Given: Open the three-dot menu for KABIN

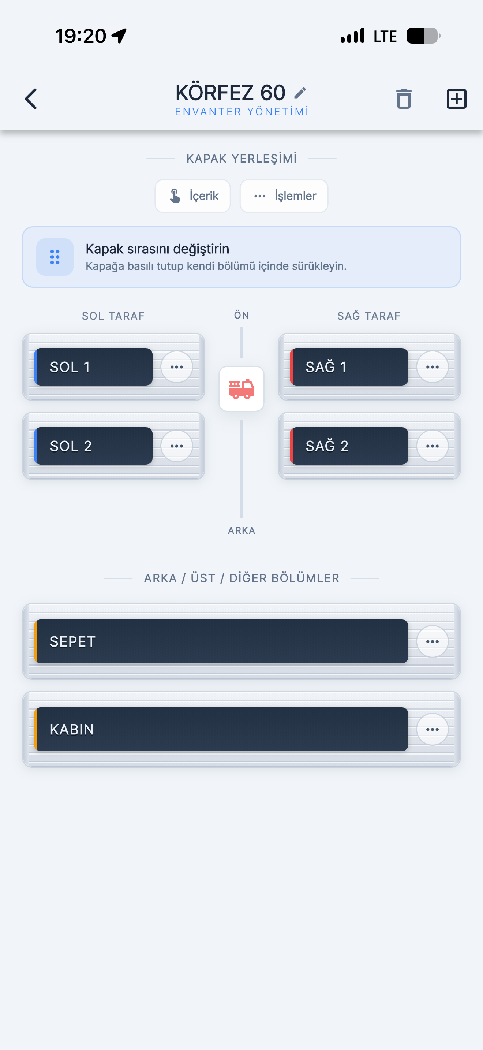Looking at the screenshot, I should 432,729.
